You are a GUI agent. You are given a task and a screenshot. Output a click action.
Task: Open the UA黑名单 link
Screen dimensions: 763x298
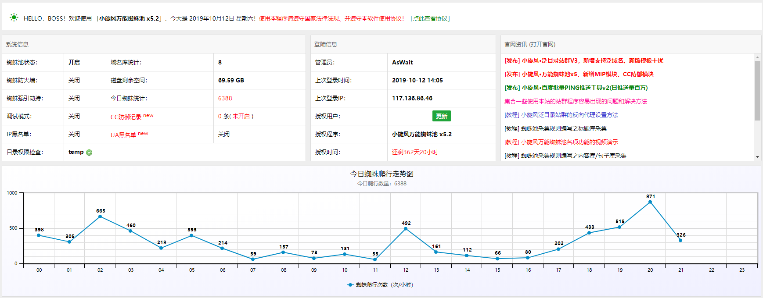pos(123,135)
